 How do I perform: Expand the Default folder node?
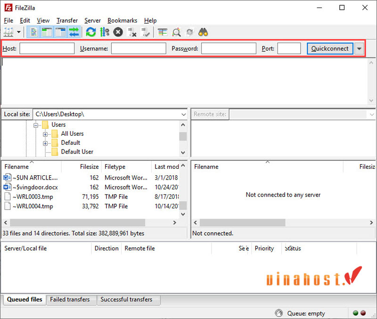point(45,144)
